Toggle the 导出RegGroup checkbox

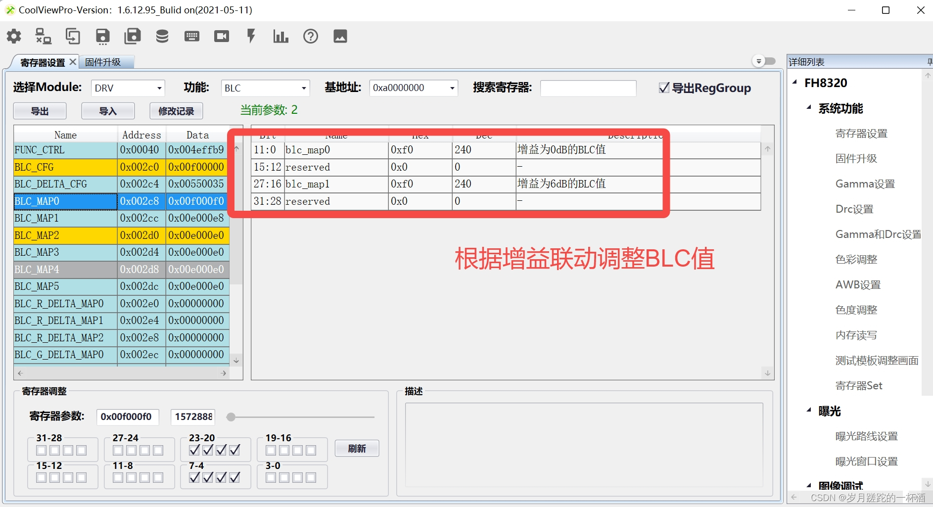[x=664, y=88]
